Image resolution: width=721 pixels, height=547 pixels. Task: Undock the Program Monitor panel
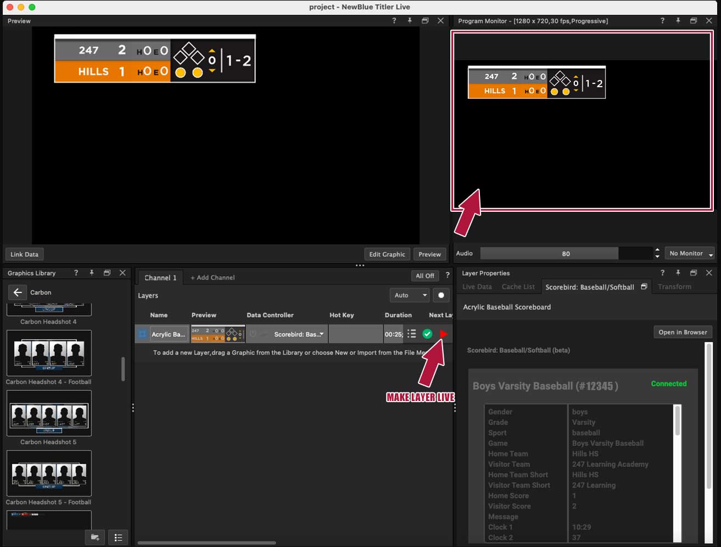tap(693, 21)
